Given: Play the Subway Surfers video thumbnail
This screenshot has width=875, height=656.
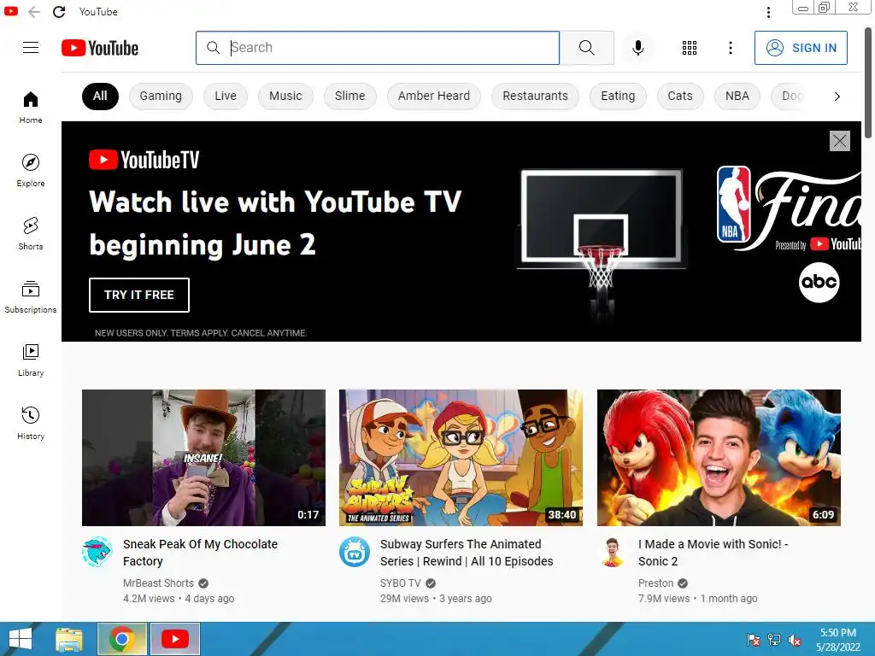Looking at the screenshot, I should (461, 458).
